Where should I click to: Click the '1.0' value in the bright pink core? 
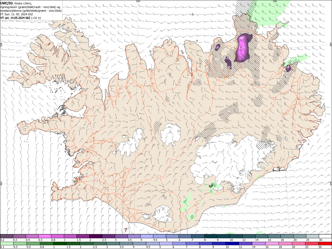click(241, 48)
